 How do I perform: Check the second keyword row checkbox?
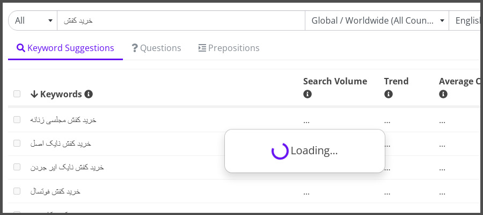pyautogui.click(x=17, y=143)
